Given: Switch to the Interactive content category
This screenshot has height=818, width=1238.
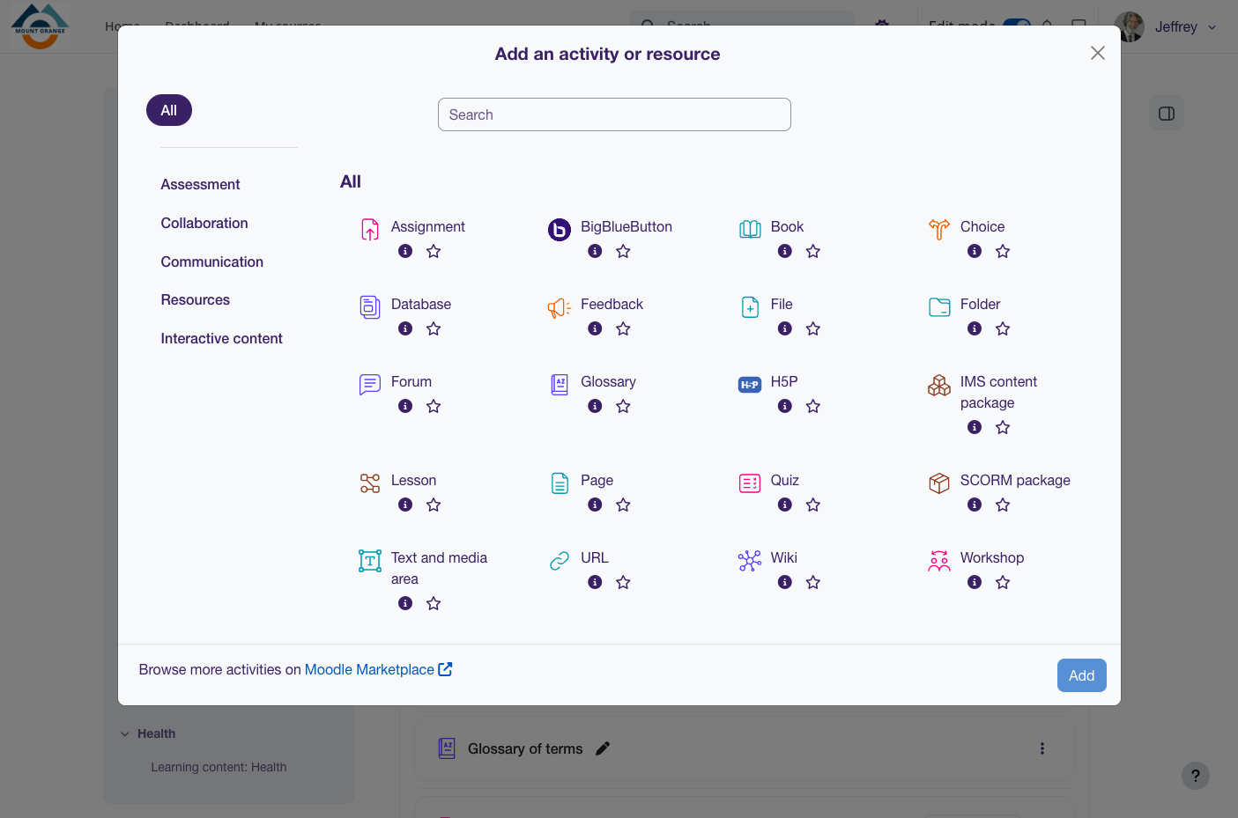Looking at the screenshot, I should 221,338.
